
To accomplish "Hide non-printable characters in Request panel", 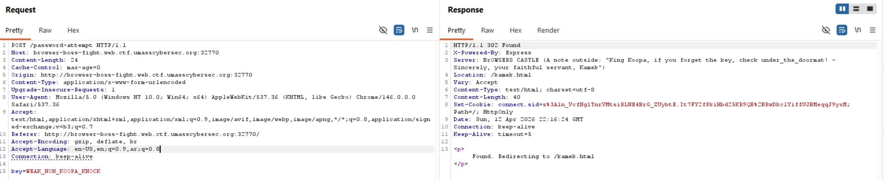I will click(383, 30).
